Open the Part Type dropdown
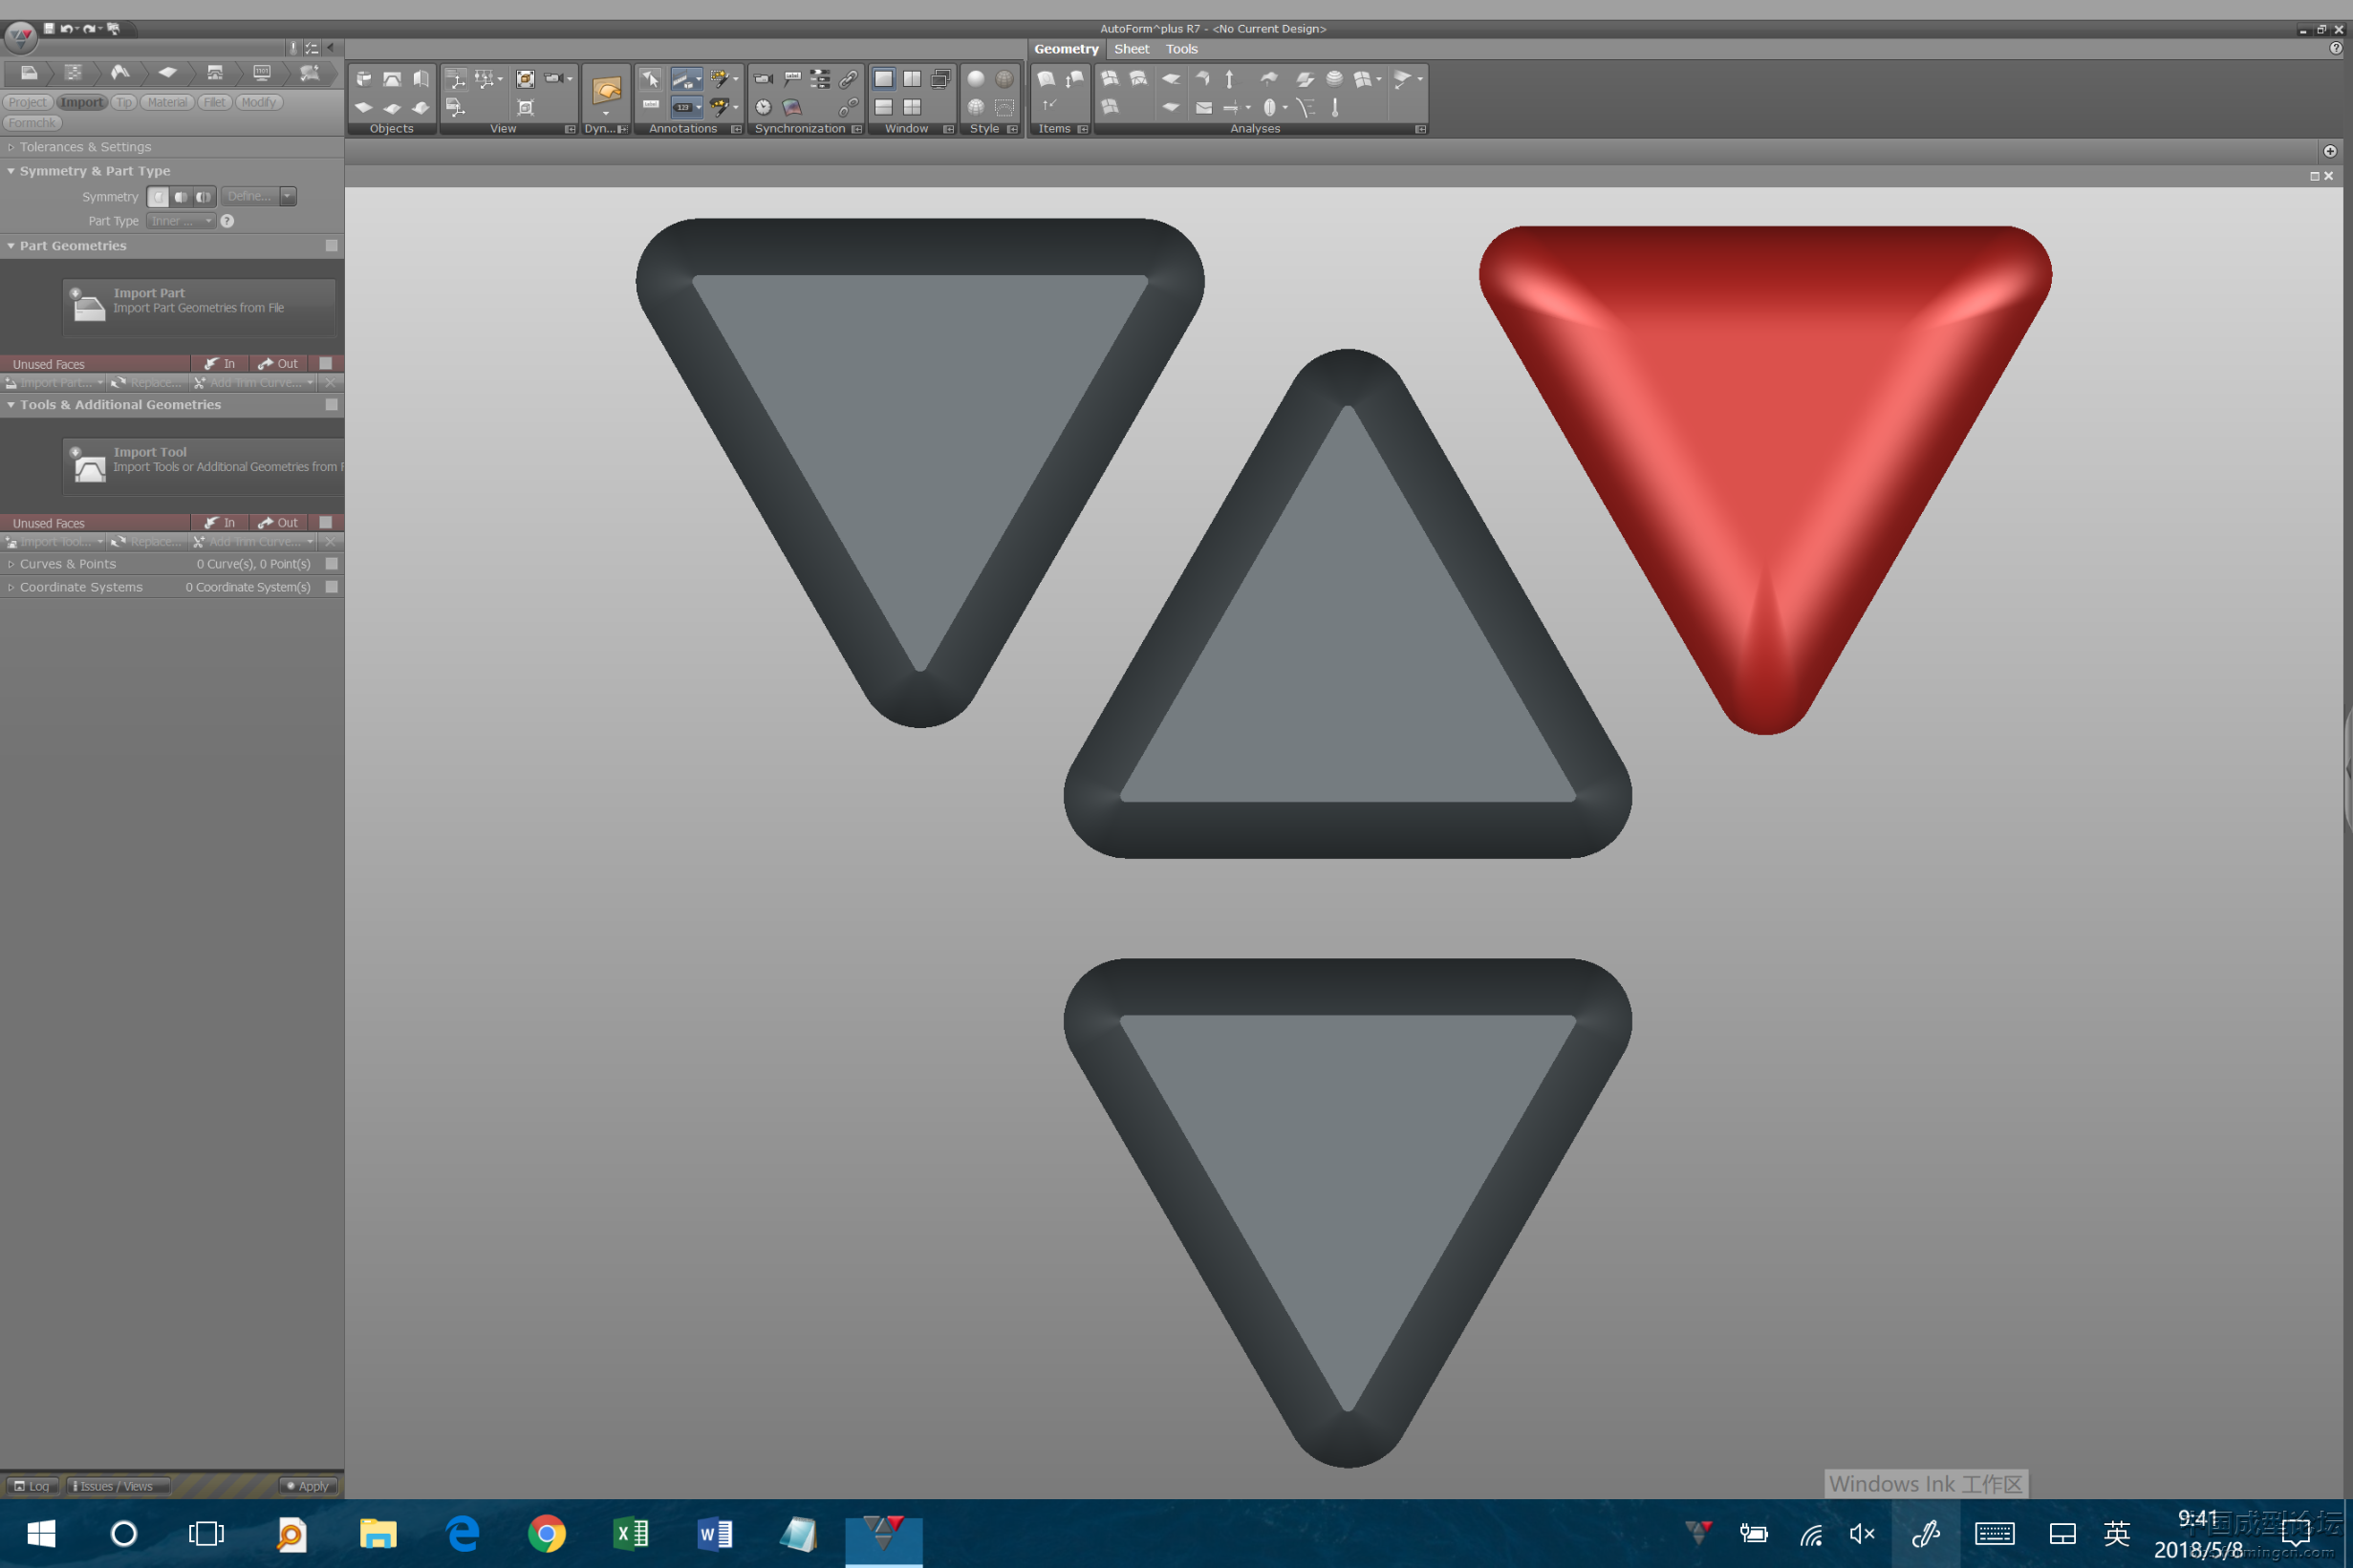The width and height of the screenshot is (2353, 1568). tap(181, 221)
